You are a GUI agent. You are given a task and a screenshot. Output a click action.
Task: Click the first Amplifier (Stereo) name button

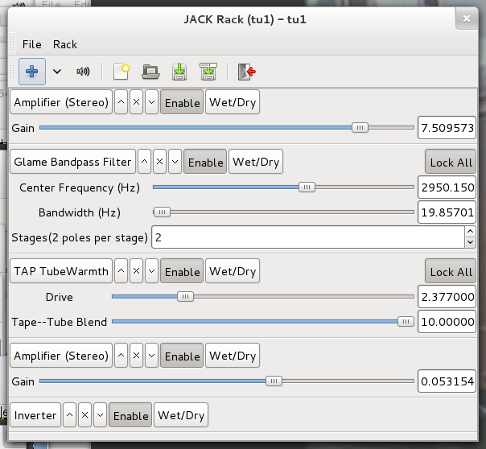(x=61, y=102)
